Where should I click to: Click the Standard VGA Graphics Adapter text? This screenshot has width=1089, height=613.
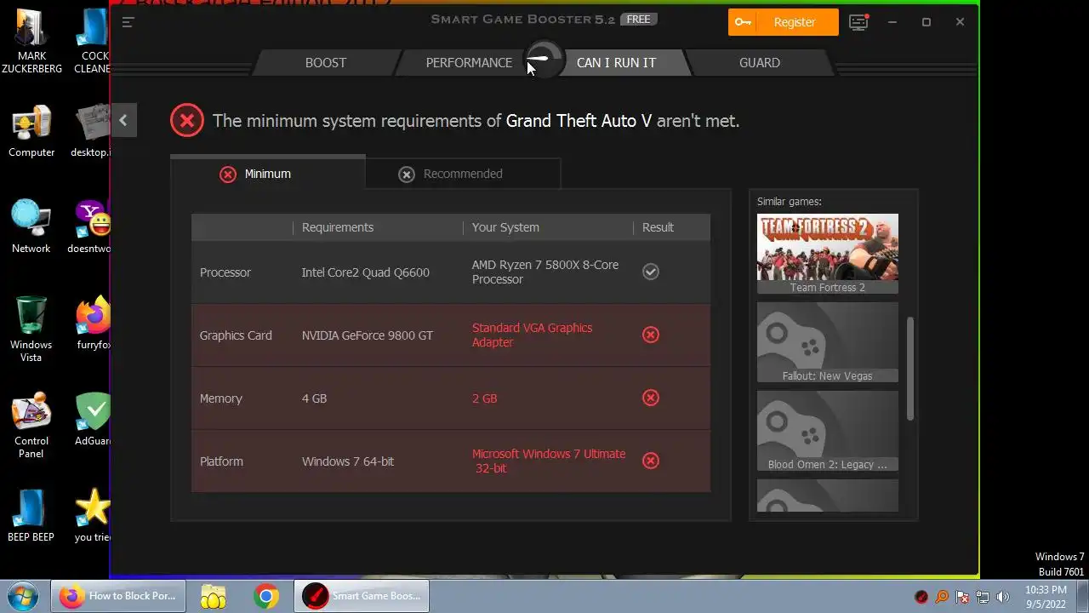(533, 335)
